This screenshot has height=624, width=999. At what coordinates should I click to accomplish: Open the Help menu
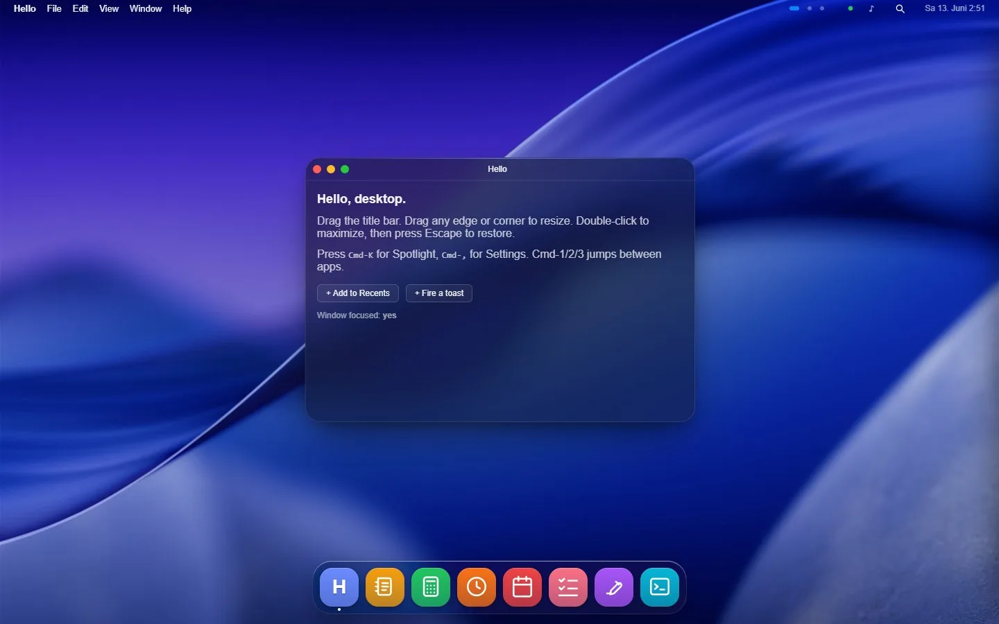182,8
